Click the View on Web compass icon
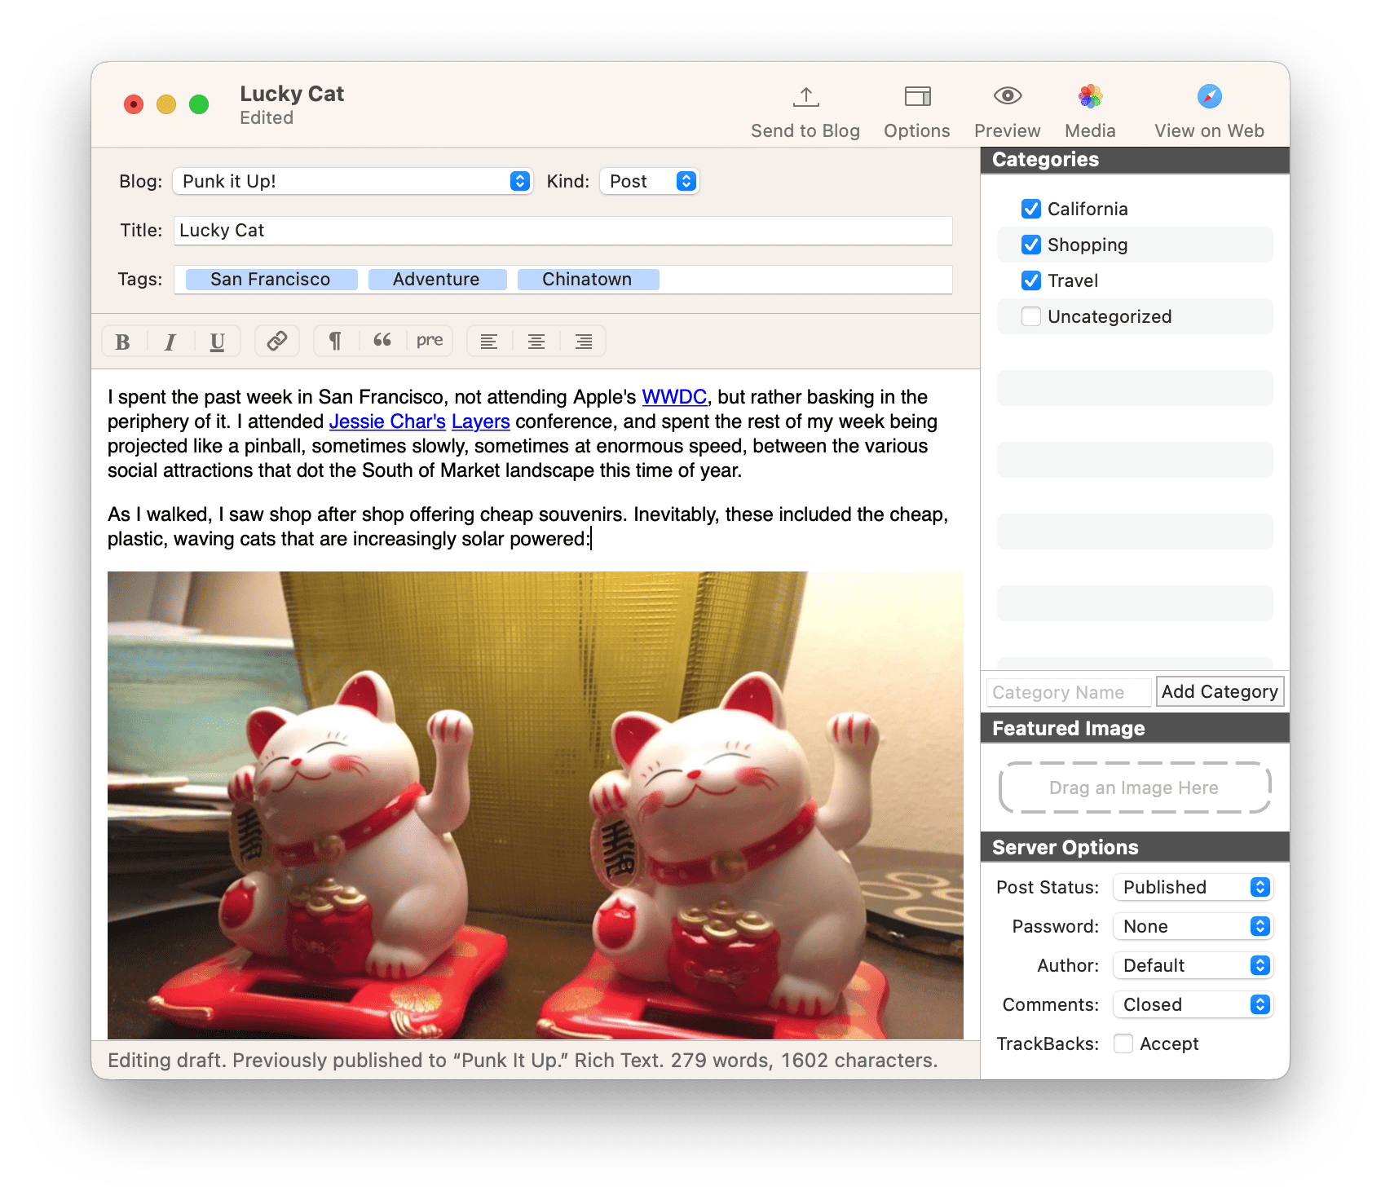The image size is (1381, 1200). [1209, 97]
